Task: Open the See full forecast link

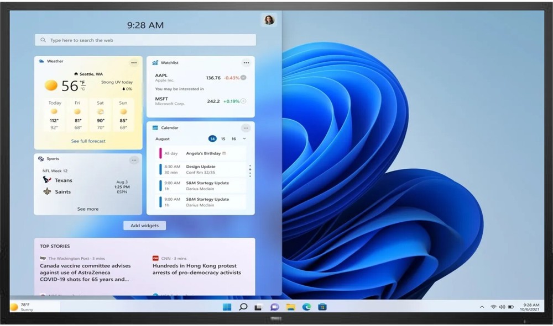Action: [88, 141]
